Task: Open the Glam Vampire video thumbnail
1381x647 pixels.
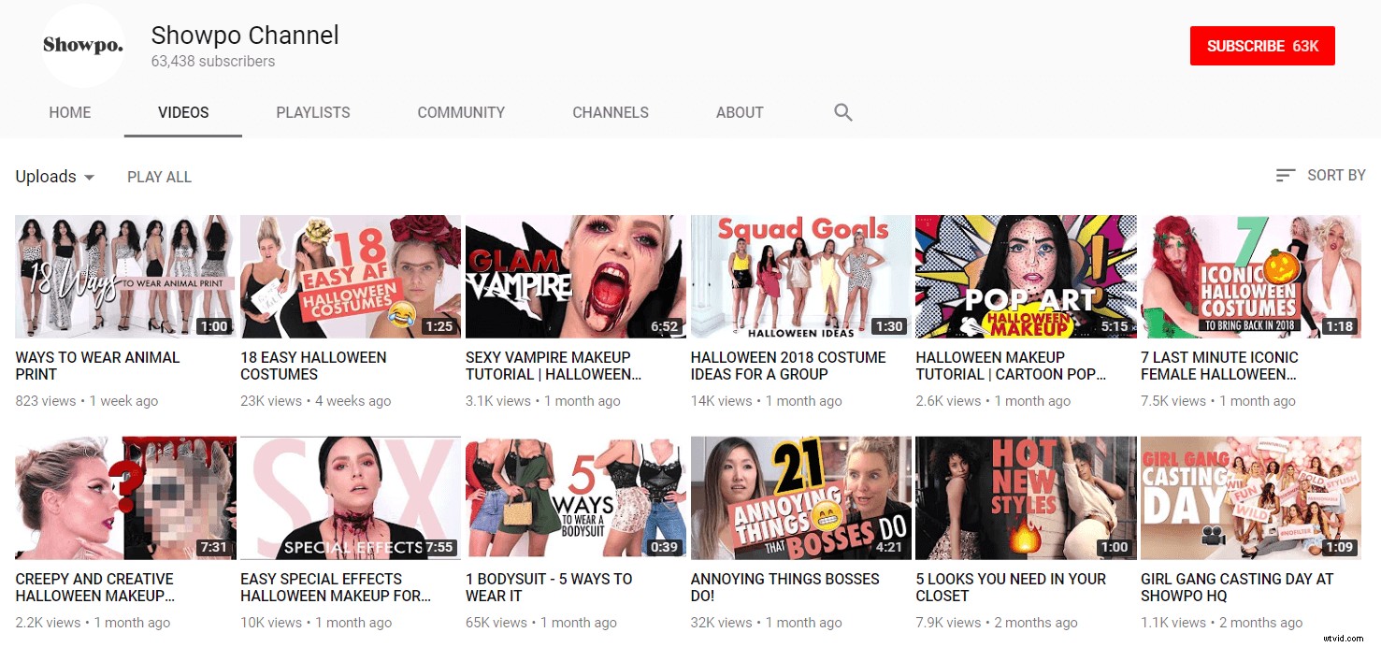Action: click(x=575, y=276)
